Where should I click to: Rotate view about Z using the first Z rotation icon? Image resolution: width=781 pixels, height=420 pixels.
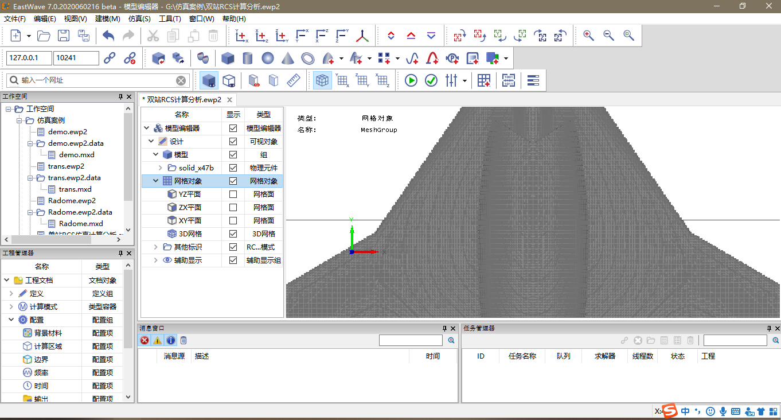(499, 36)
